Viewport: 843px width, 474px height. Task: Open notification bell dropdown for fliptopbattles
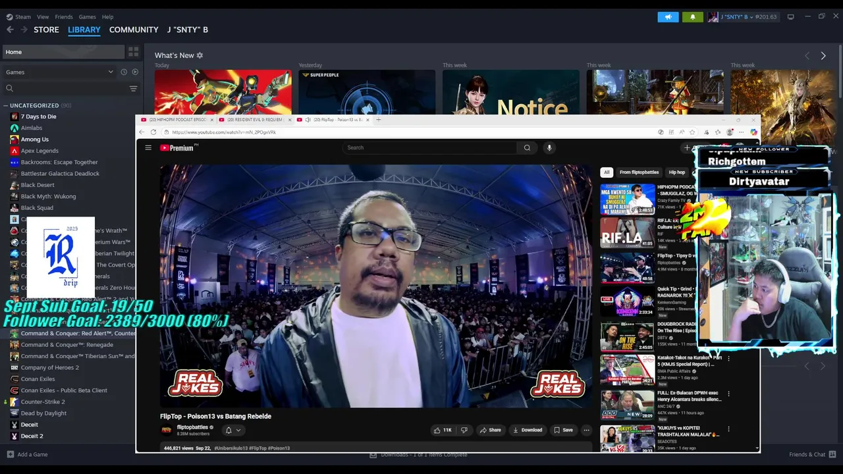tap(233, 430)
